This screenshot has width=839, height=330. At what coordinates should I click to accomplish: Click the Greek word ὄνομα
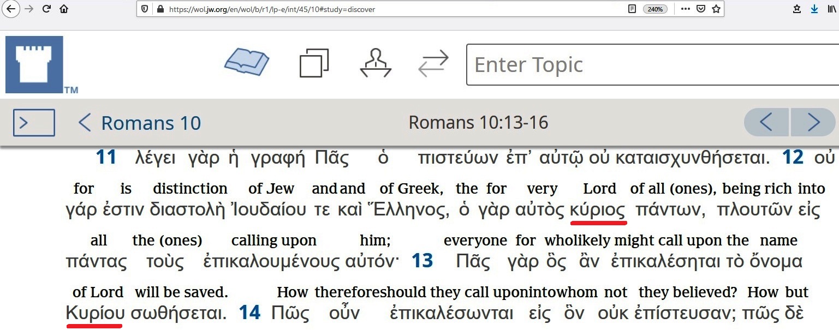click(x=775, y=262)
